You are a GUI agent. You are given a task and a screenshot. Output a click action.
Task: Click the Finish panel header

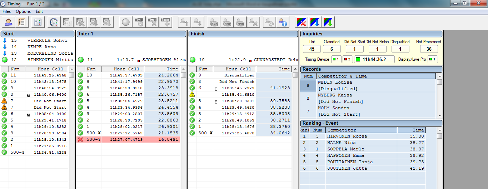pos(243,34)
